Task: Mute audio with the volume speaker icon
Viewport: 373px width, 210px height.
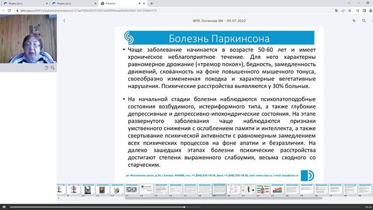Action: [4, 207]
